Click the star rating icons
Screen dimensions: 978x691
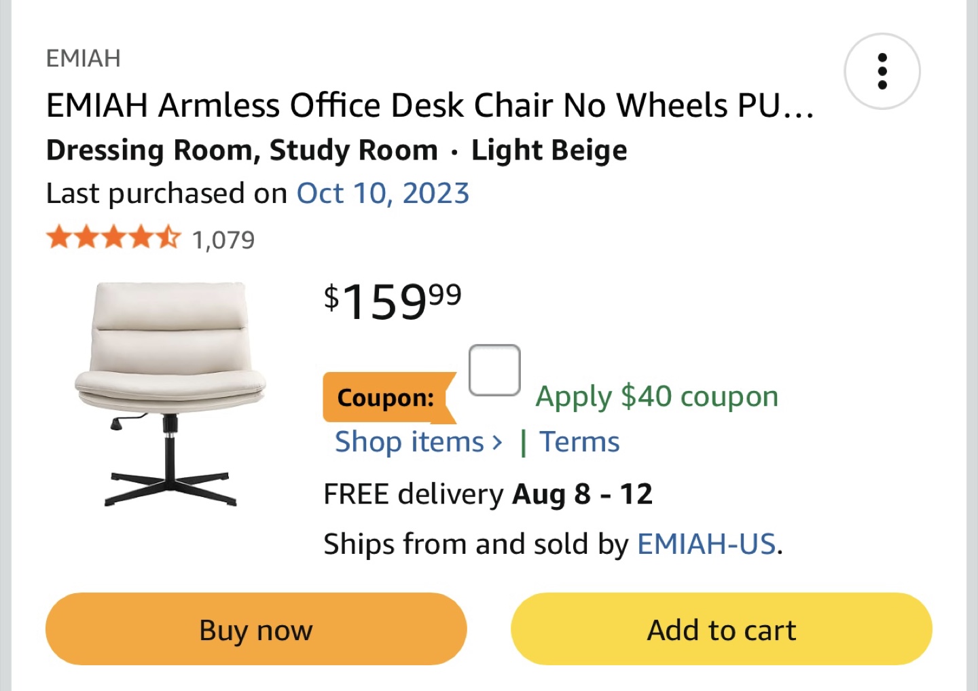point(113,238)
